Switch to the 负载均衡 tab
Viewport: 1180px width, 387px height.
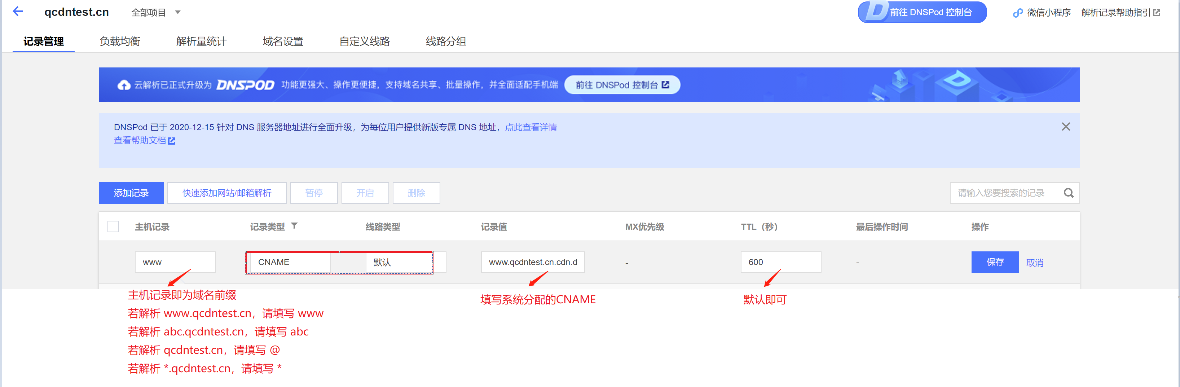point(120,41)
